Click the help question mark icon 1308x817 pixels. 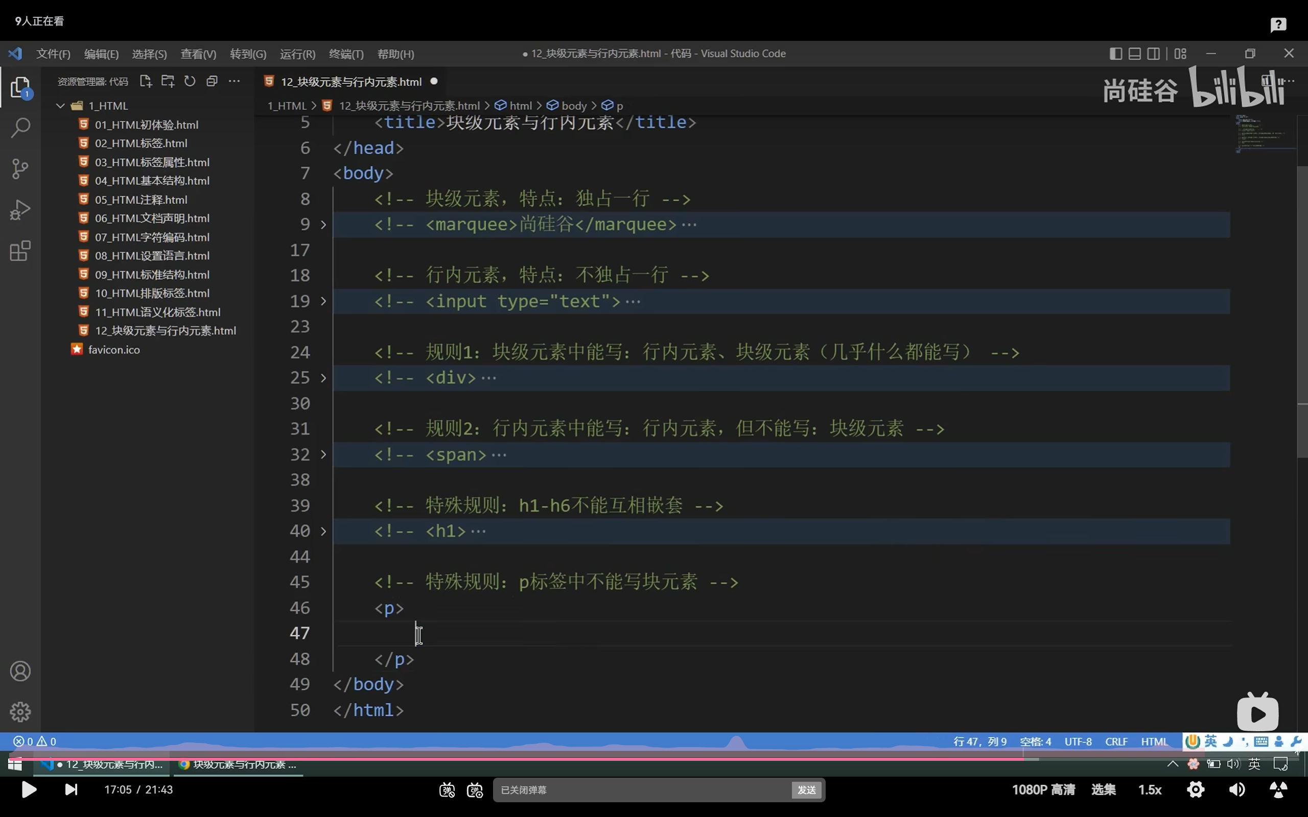[x=1278, y=25]
